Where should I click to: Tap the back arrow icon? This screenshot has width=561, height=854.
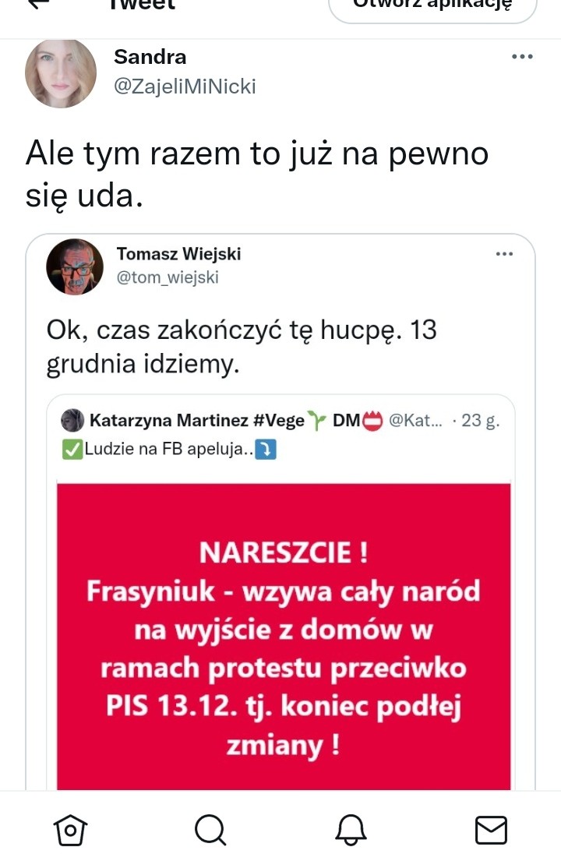coord(38,3)
